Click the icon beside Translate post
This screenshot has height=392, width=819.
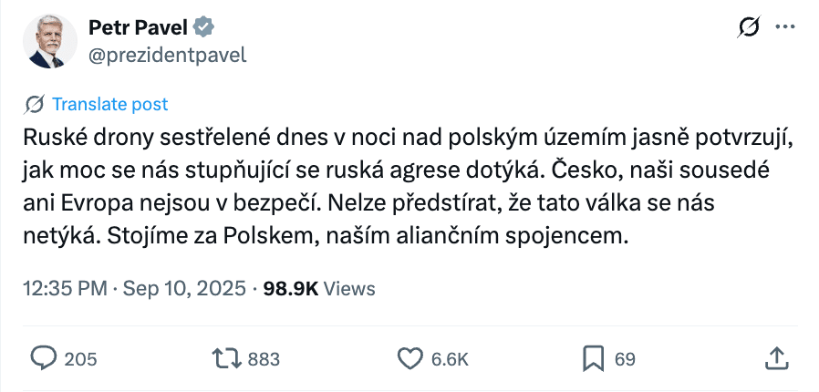point(36,104)
